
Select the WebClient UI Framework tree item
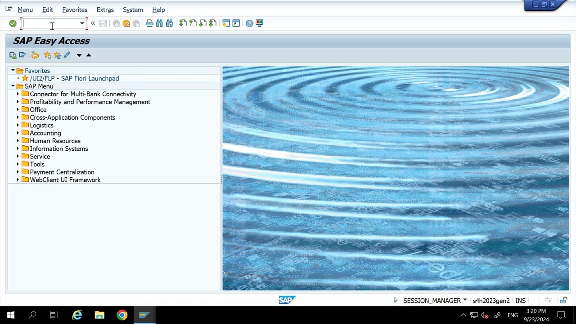pyautogui.click(x=65, y=180)
